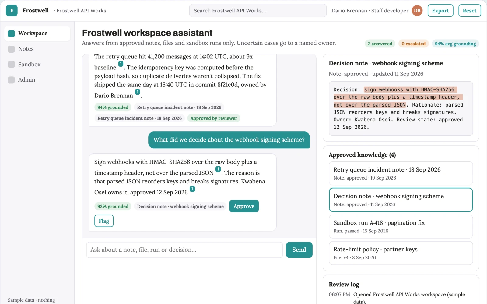487x304 pixels.
Task: Click the '2 answered' status badge
Action: (380, 44)
